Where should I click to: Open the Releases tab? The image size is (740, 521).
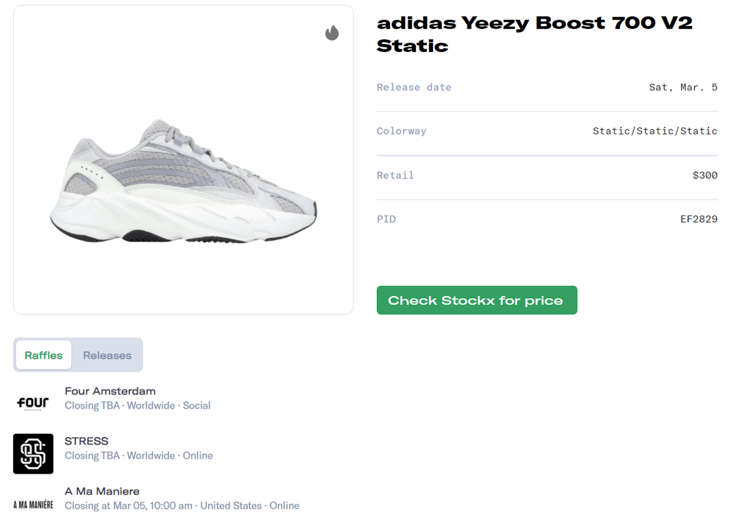[107, 355]
